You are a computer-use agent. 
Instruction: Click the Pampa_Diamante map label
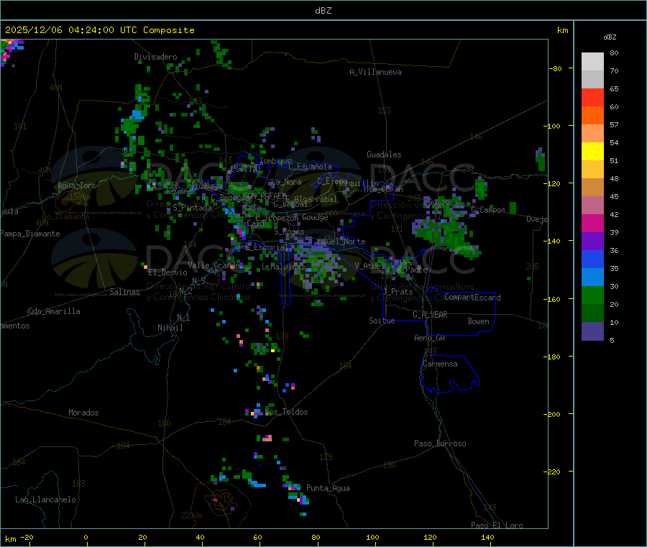point(30,234)
